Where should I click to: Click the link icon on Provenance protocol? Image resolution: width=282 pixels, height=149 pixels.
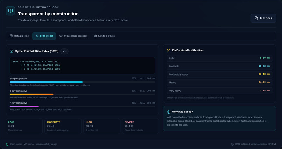point(61,36)
